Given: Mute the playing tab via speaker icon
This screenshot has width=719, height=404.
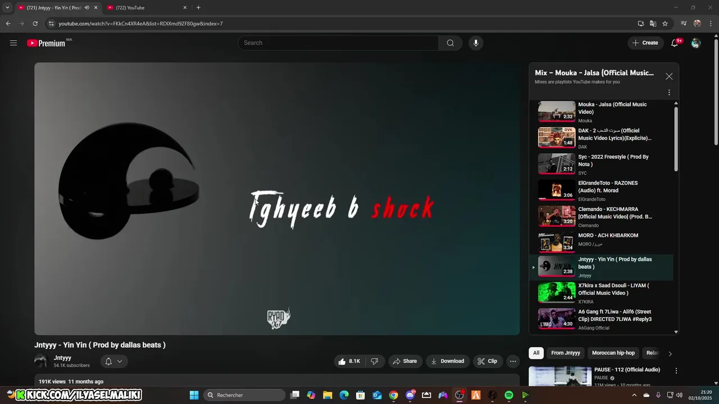Looking at the screenshot, I should tap(87, 7).
